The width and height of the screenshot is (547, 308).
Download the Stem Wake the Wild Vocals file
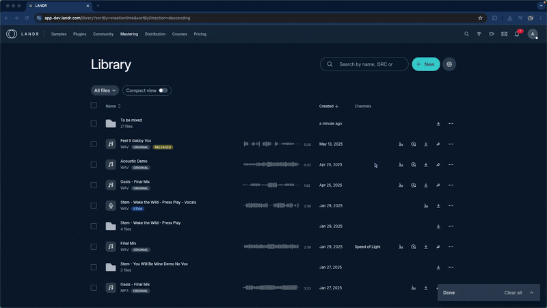coord(438,206)
